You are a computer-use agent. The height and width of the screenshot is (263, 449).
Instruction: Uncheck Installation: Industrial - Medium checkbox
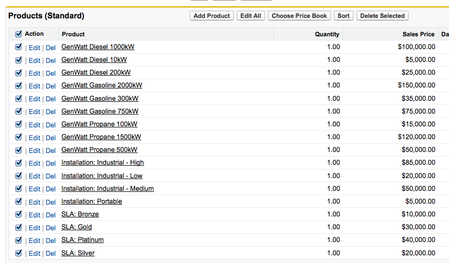(18, 188)
